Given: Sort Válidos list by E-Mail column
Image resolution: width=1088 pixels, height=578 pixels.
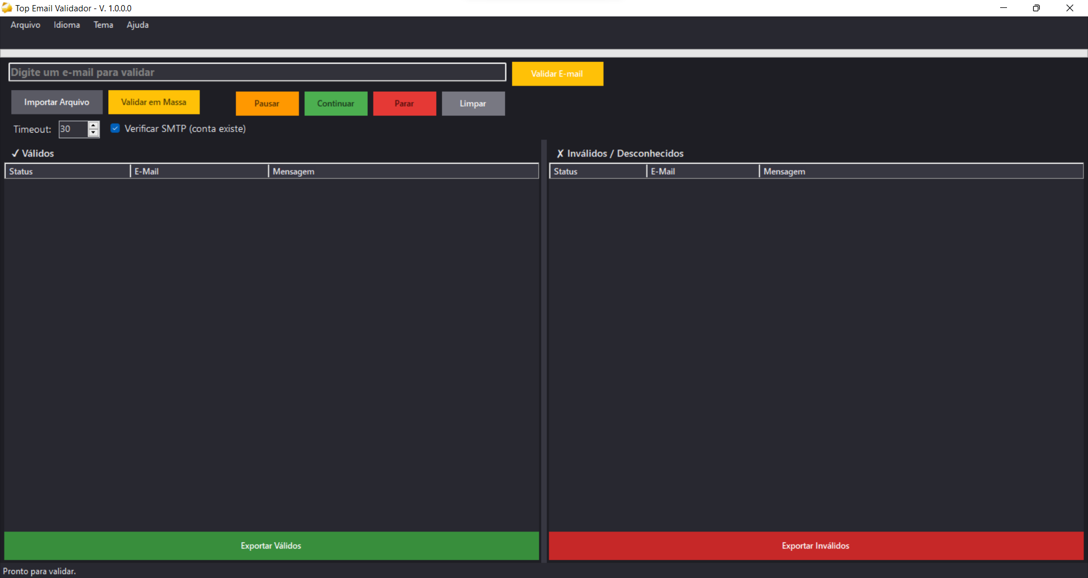Looking at the screenshot, I should point(199,171).
